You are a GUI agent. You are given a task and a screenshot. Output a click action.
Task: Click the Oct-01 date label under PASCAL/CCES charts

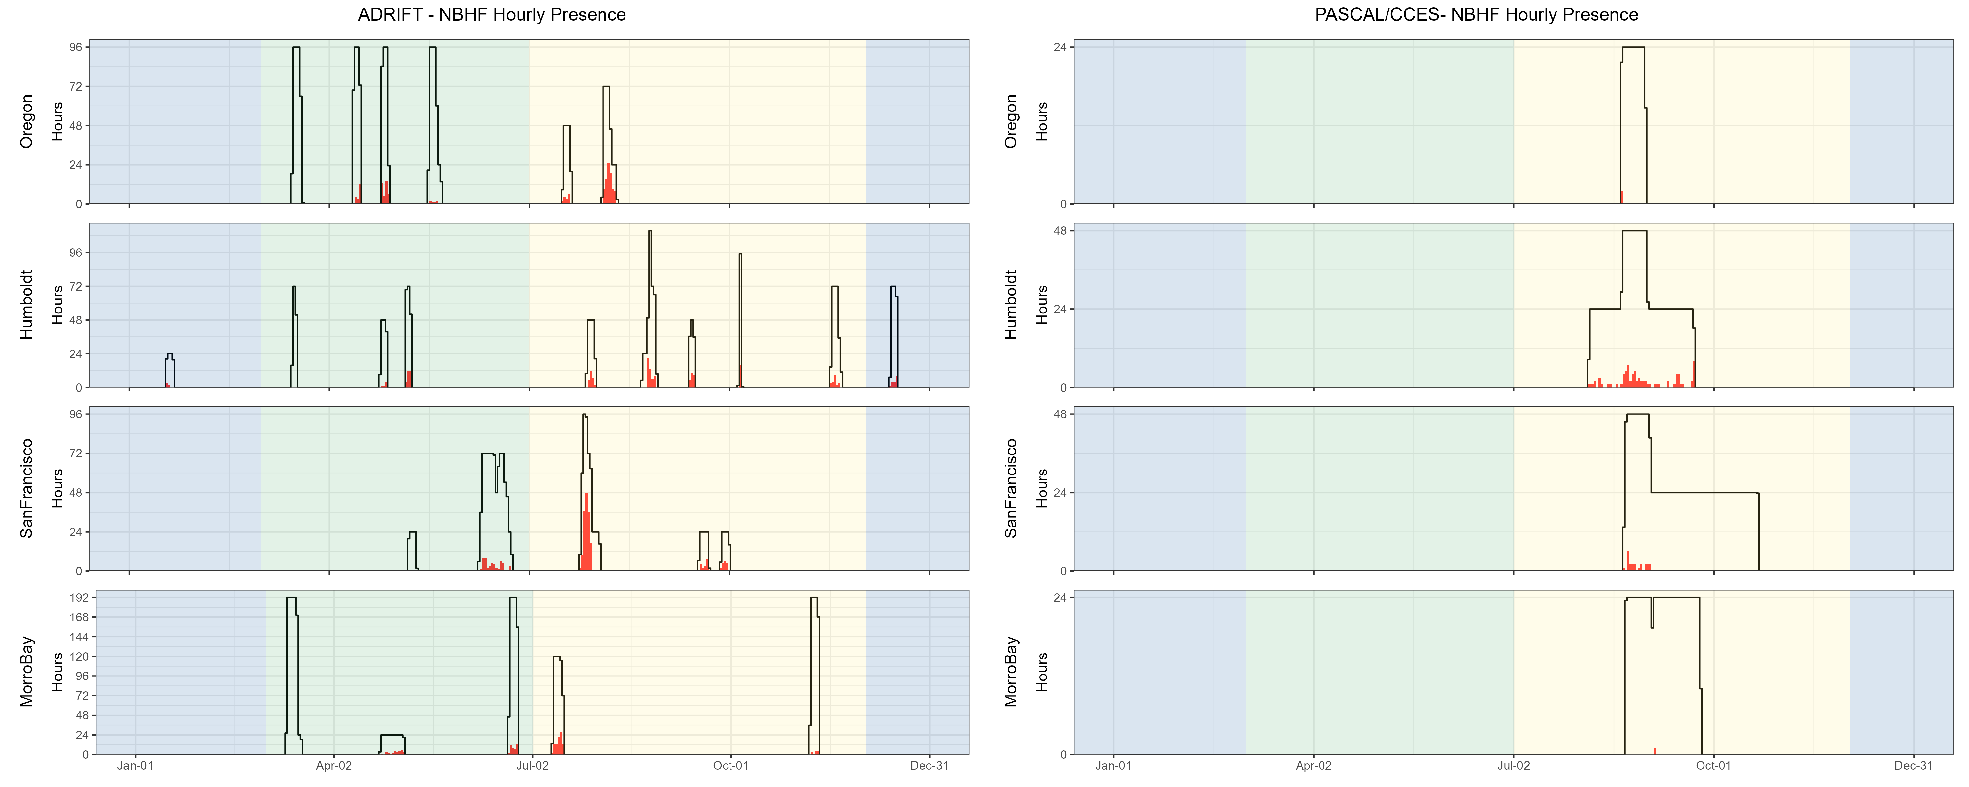click(1714, 766)
